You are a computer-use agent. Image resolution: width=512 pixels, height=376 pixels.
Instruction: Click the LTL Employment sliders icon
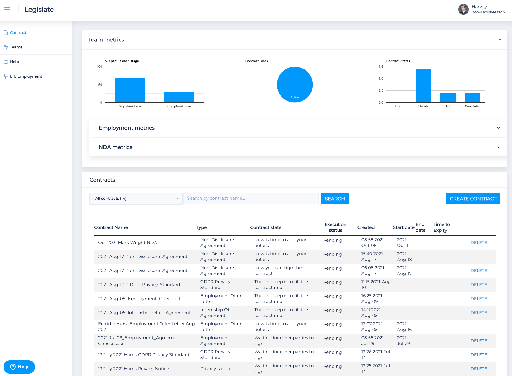pos(6,76)
